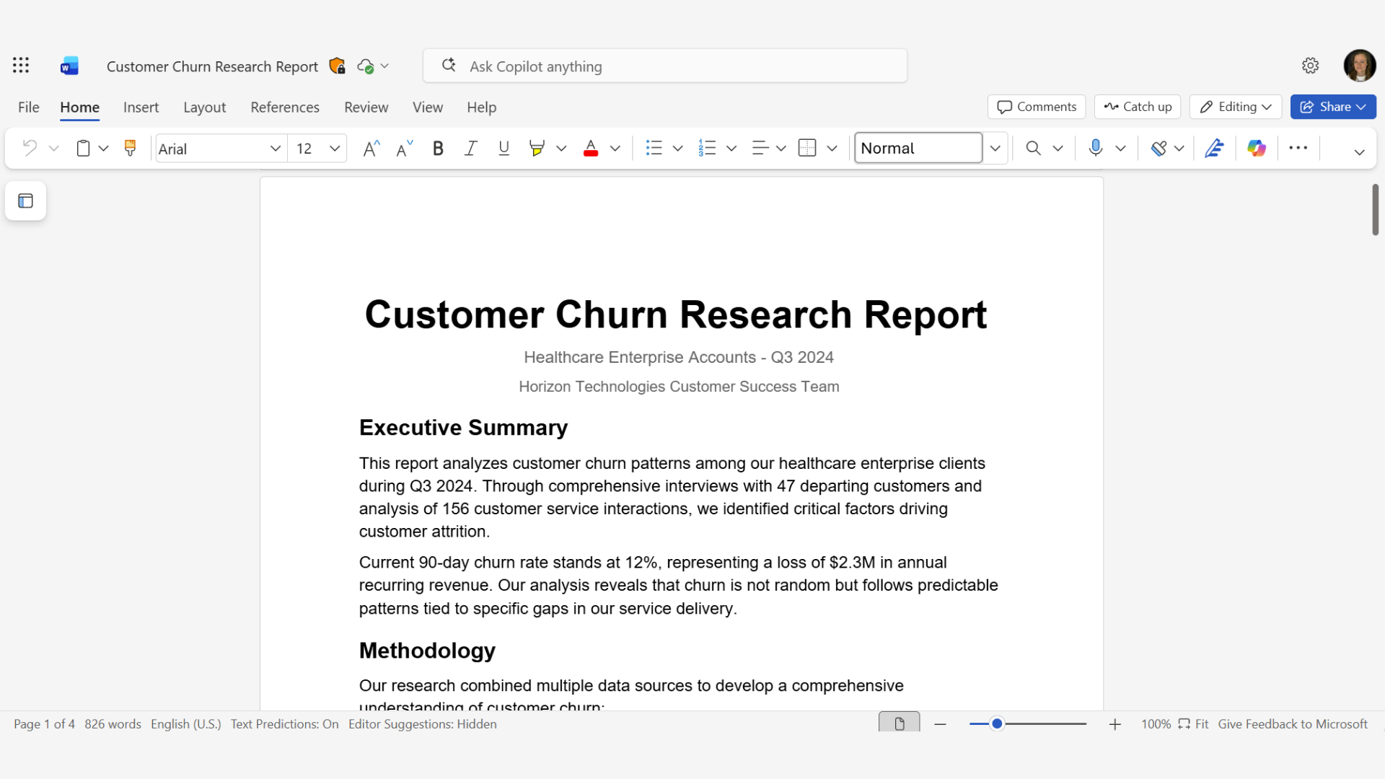Viewport: 1385px width, 779px height.
Task: Toggle underline formatting
Action: (504, 148)
